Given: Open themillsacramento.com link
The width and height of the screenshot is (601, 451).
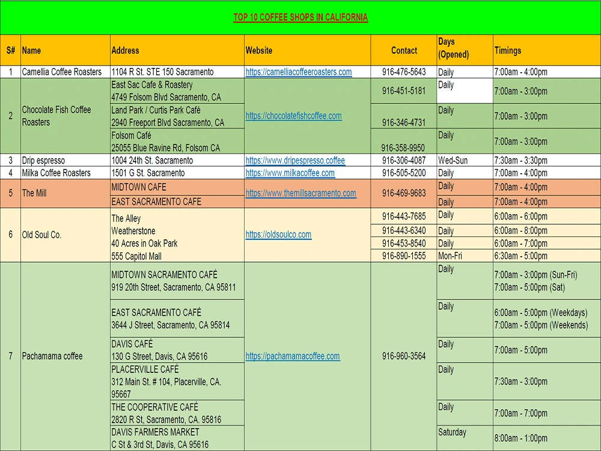Looking at the screenshot, I should tap(301, 193).
